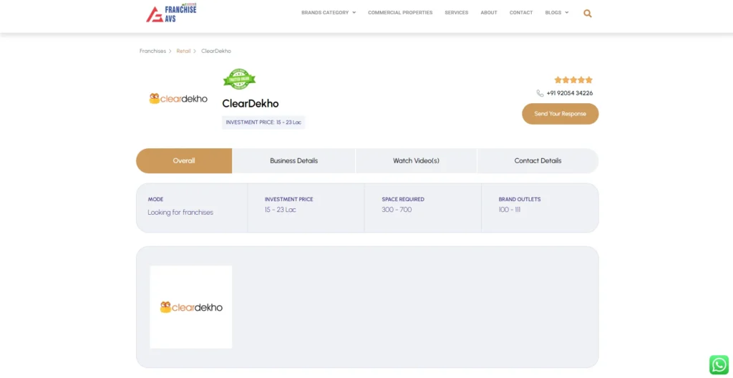The height and width of the screenshot is (378, 733).
Task: Expand the Blogs dropdown menu
Action: (557, 13)
